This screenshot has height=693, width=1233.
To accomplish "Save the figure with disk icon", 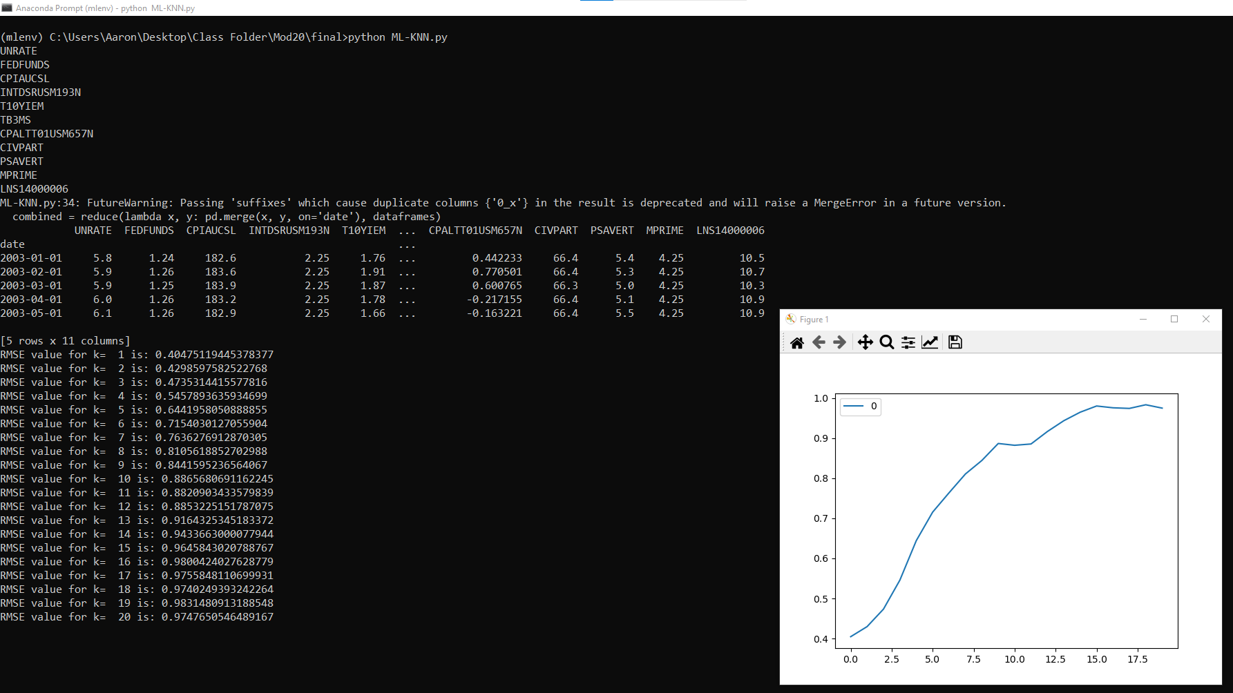I will click(955, 342).
